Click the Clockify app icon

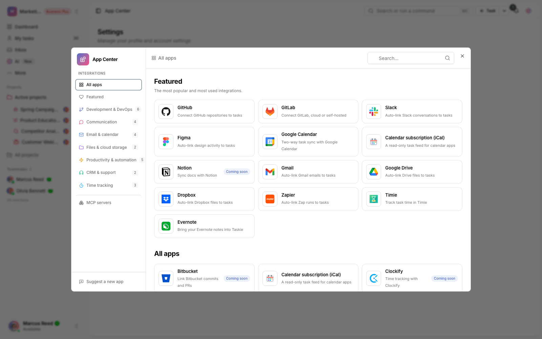click(x=374, y=278)
